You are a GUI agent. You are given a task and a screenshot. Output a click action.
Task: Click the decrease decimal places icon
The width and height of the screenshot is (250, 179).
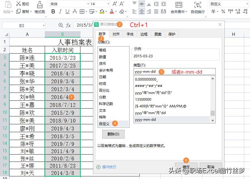(245, 12)
